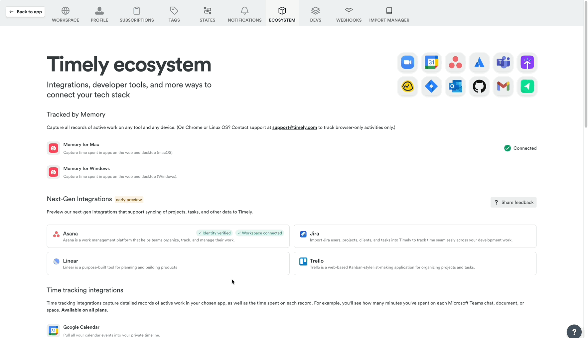The width and height of the screenshot is (588, 338).
Task: Select the GitHub integration icon
Action: tap(479, 86)
